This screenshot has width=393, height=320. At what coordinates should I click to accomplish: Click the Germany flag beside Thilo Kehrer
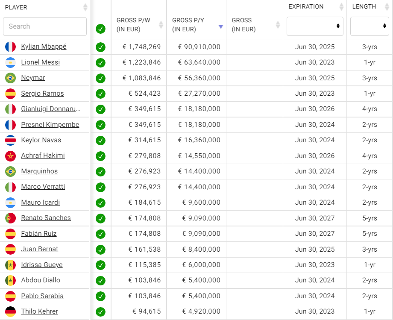pyautogui.click(x=10, y=311)
